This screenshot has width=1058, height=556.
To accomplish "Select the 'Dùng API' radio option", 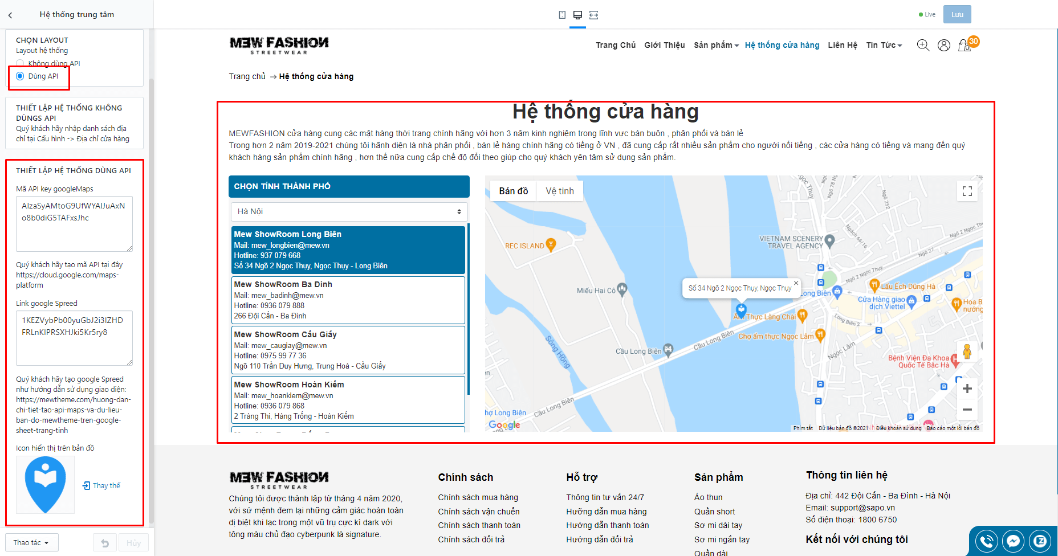I will click(x=21, y=76).
